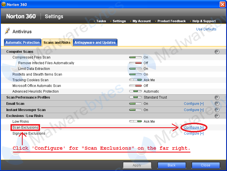227x171 pixels.
Task: Click the Automatic value text
Action: pos(151,91)
